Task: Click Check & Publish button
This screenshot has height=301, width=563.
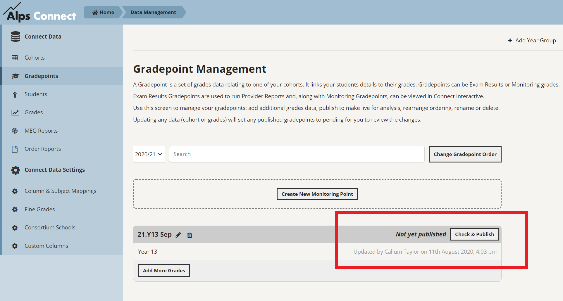Action: (474, 234)
